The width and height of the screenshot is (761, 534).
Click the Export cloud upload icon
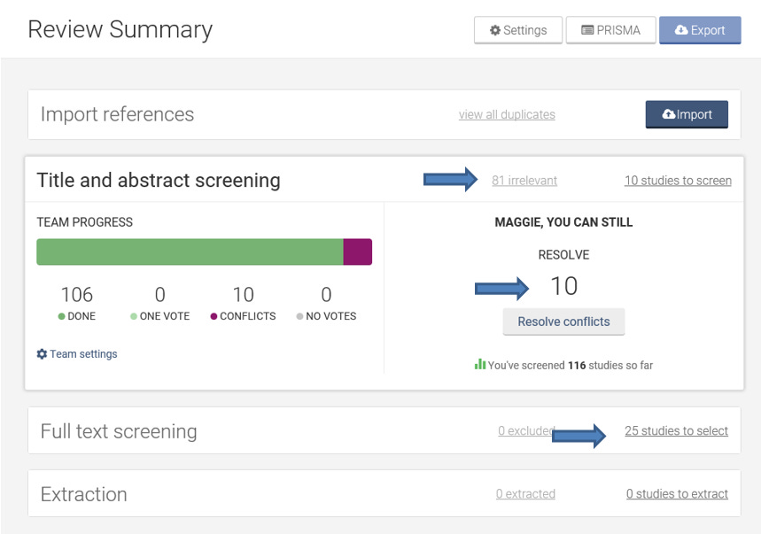[x=679, y=29]
